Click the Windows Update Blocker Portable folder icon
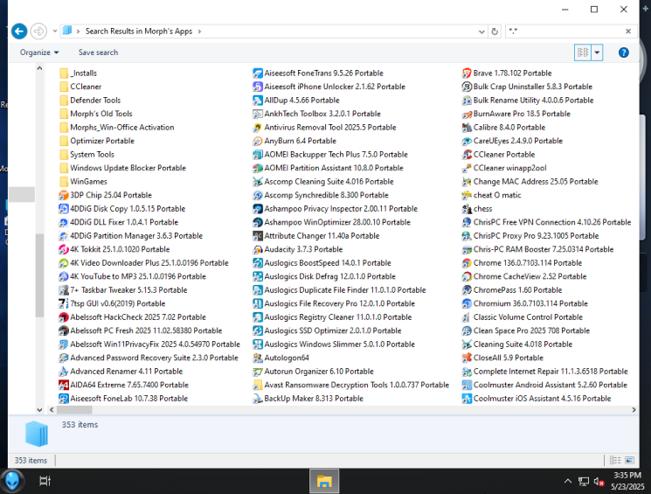 [x=64, y=168]
